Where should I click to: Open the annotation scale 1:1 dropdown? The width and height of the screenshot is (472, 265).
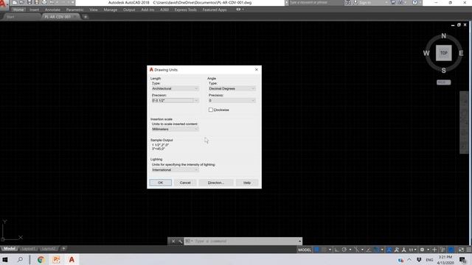413,250
